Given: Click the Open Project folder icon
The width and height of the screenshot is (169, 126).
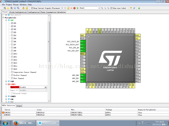Looking at the screenshot, I should (8, 8).
